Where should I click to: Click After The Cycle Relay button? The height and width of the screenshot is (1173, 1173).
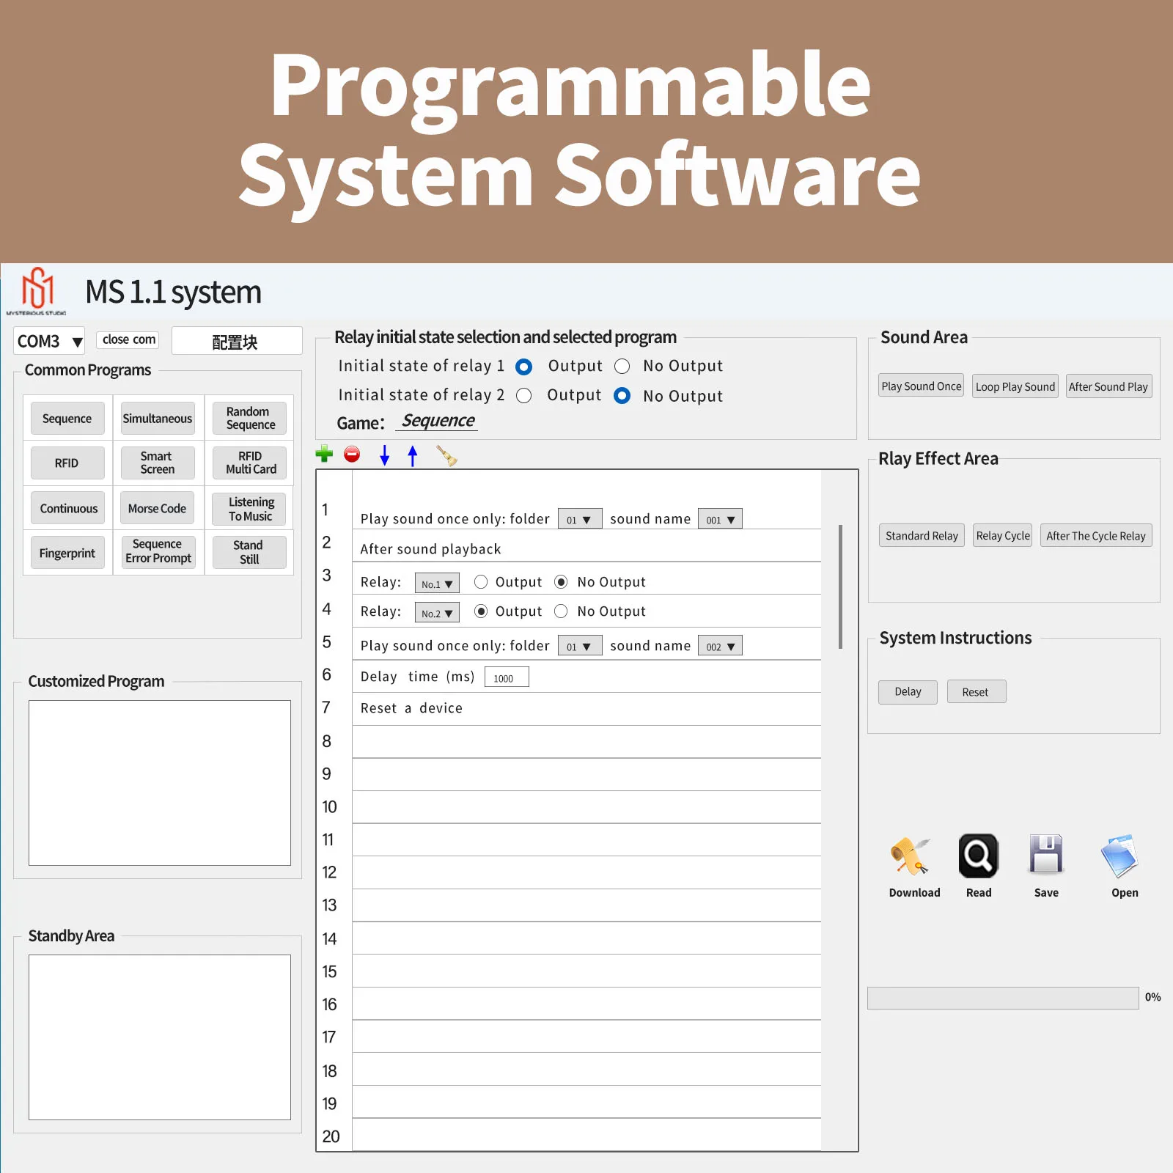pos(1096,536)
